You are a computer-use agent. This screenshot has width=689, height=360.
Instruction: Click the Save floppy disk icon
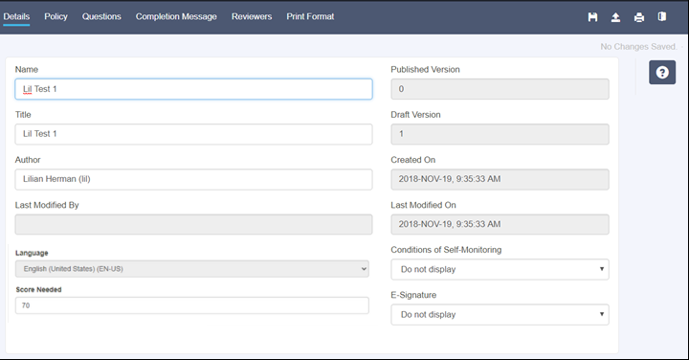point(592,16)
